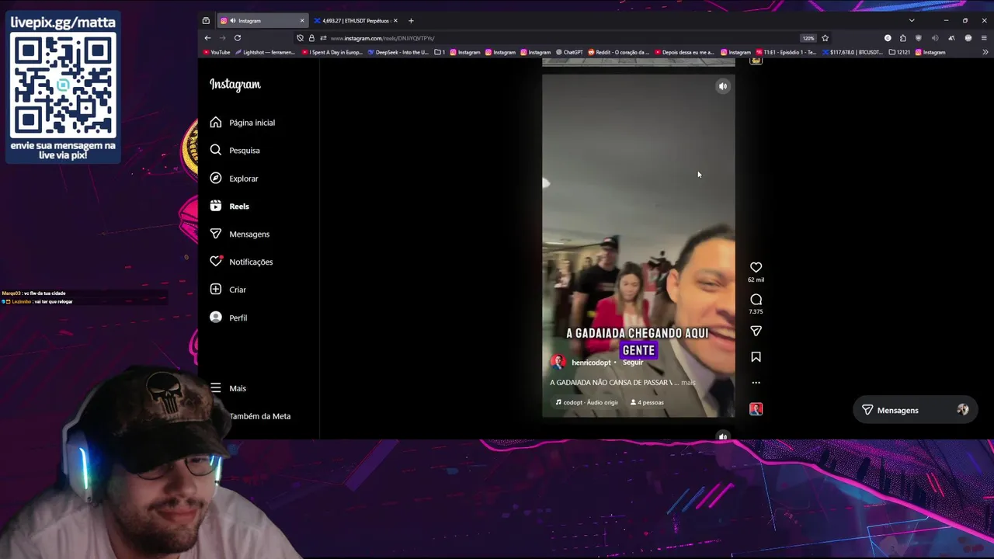994x559 pixels.
Task: Open Pesquisa search in Instagram sidebar
Action: click(x=235, y=151)
